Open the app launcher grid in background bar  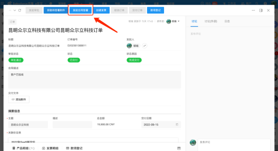(2, 3)
